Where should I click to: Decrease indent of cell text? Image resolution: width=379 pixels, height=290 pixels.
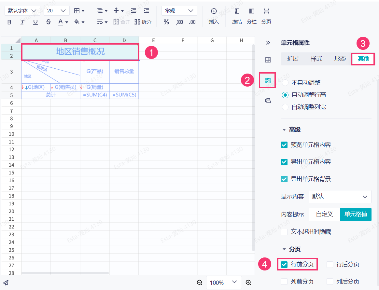pos(133,11)
